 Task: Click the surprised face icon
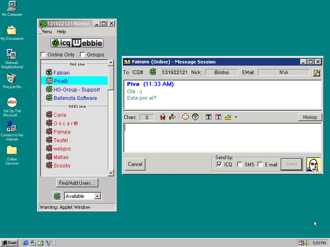[x=195, y=117]
